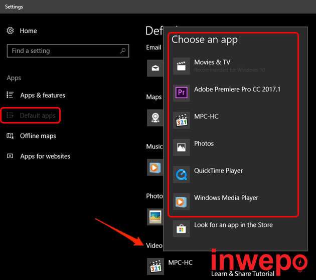Image resolution: width=316 pixels, height=280 pixels.
Task: Click the Photo viewer default icon
Action: point(155,217)
